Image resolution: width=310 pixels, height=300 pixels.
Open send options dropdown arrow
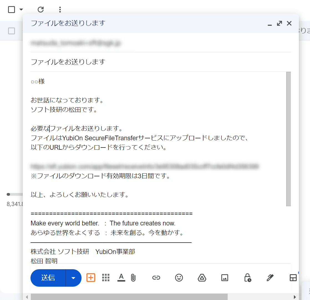(x=73, y=278)
